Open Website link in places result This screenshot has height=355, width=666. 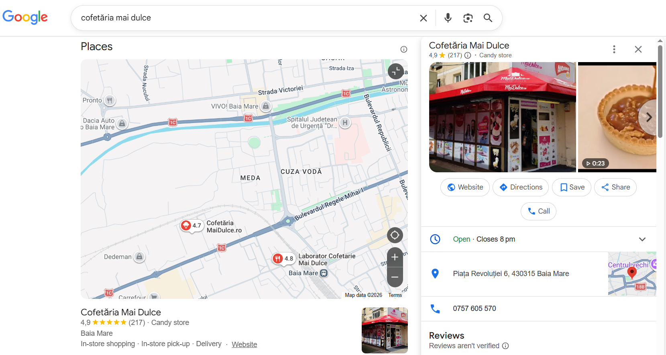pos(244,345)
